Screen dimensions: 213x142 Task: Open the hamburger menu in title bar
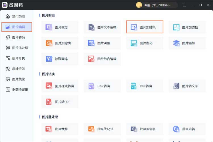(185, 5)
